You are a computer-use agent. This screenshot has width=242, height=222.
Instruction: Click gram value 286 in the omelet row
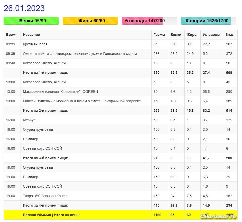[156, 54]
